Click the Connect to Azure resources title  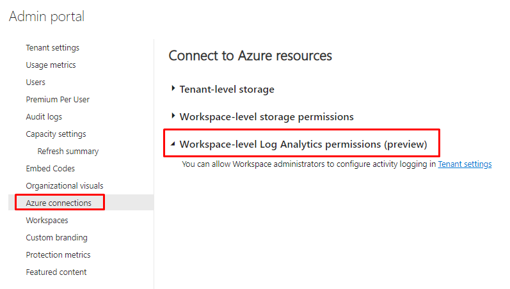coord(250,56)
